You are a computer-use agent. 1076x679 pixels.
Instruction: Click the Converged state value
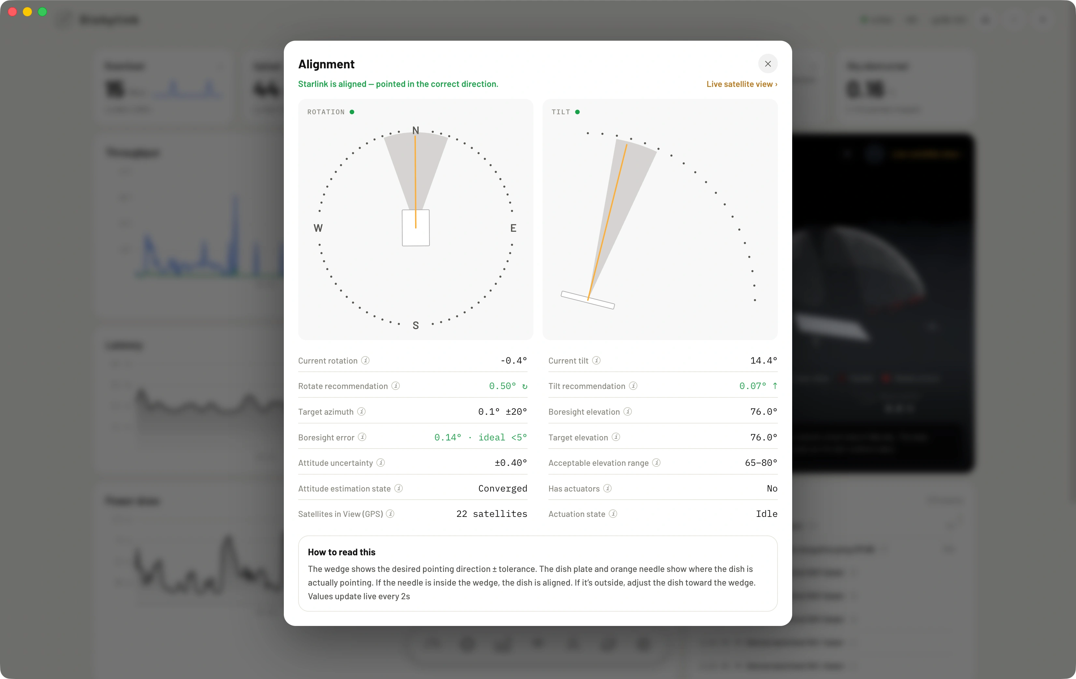[503, 488]
